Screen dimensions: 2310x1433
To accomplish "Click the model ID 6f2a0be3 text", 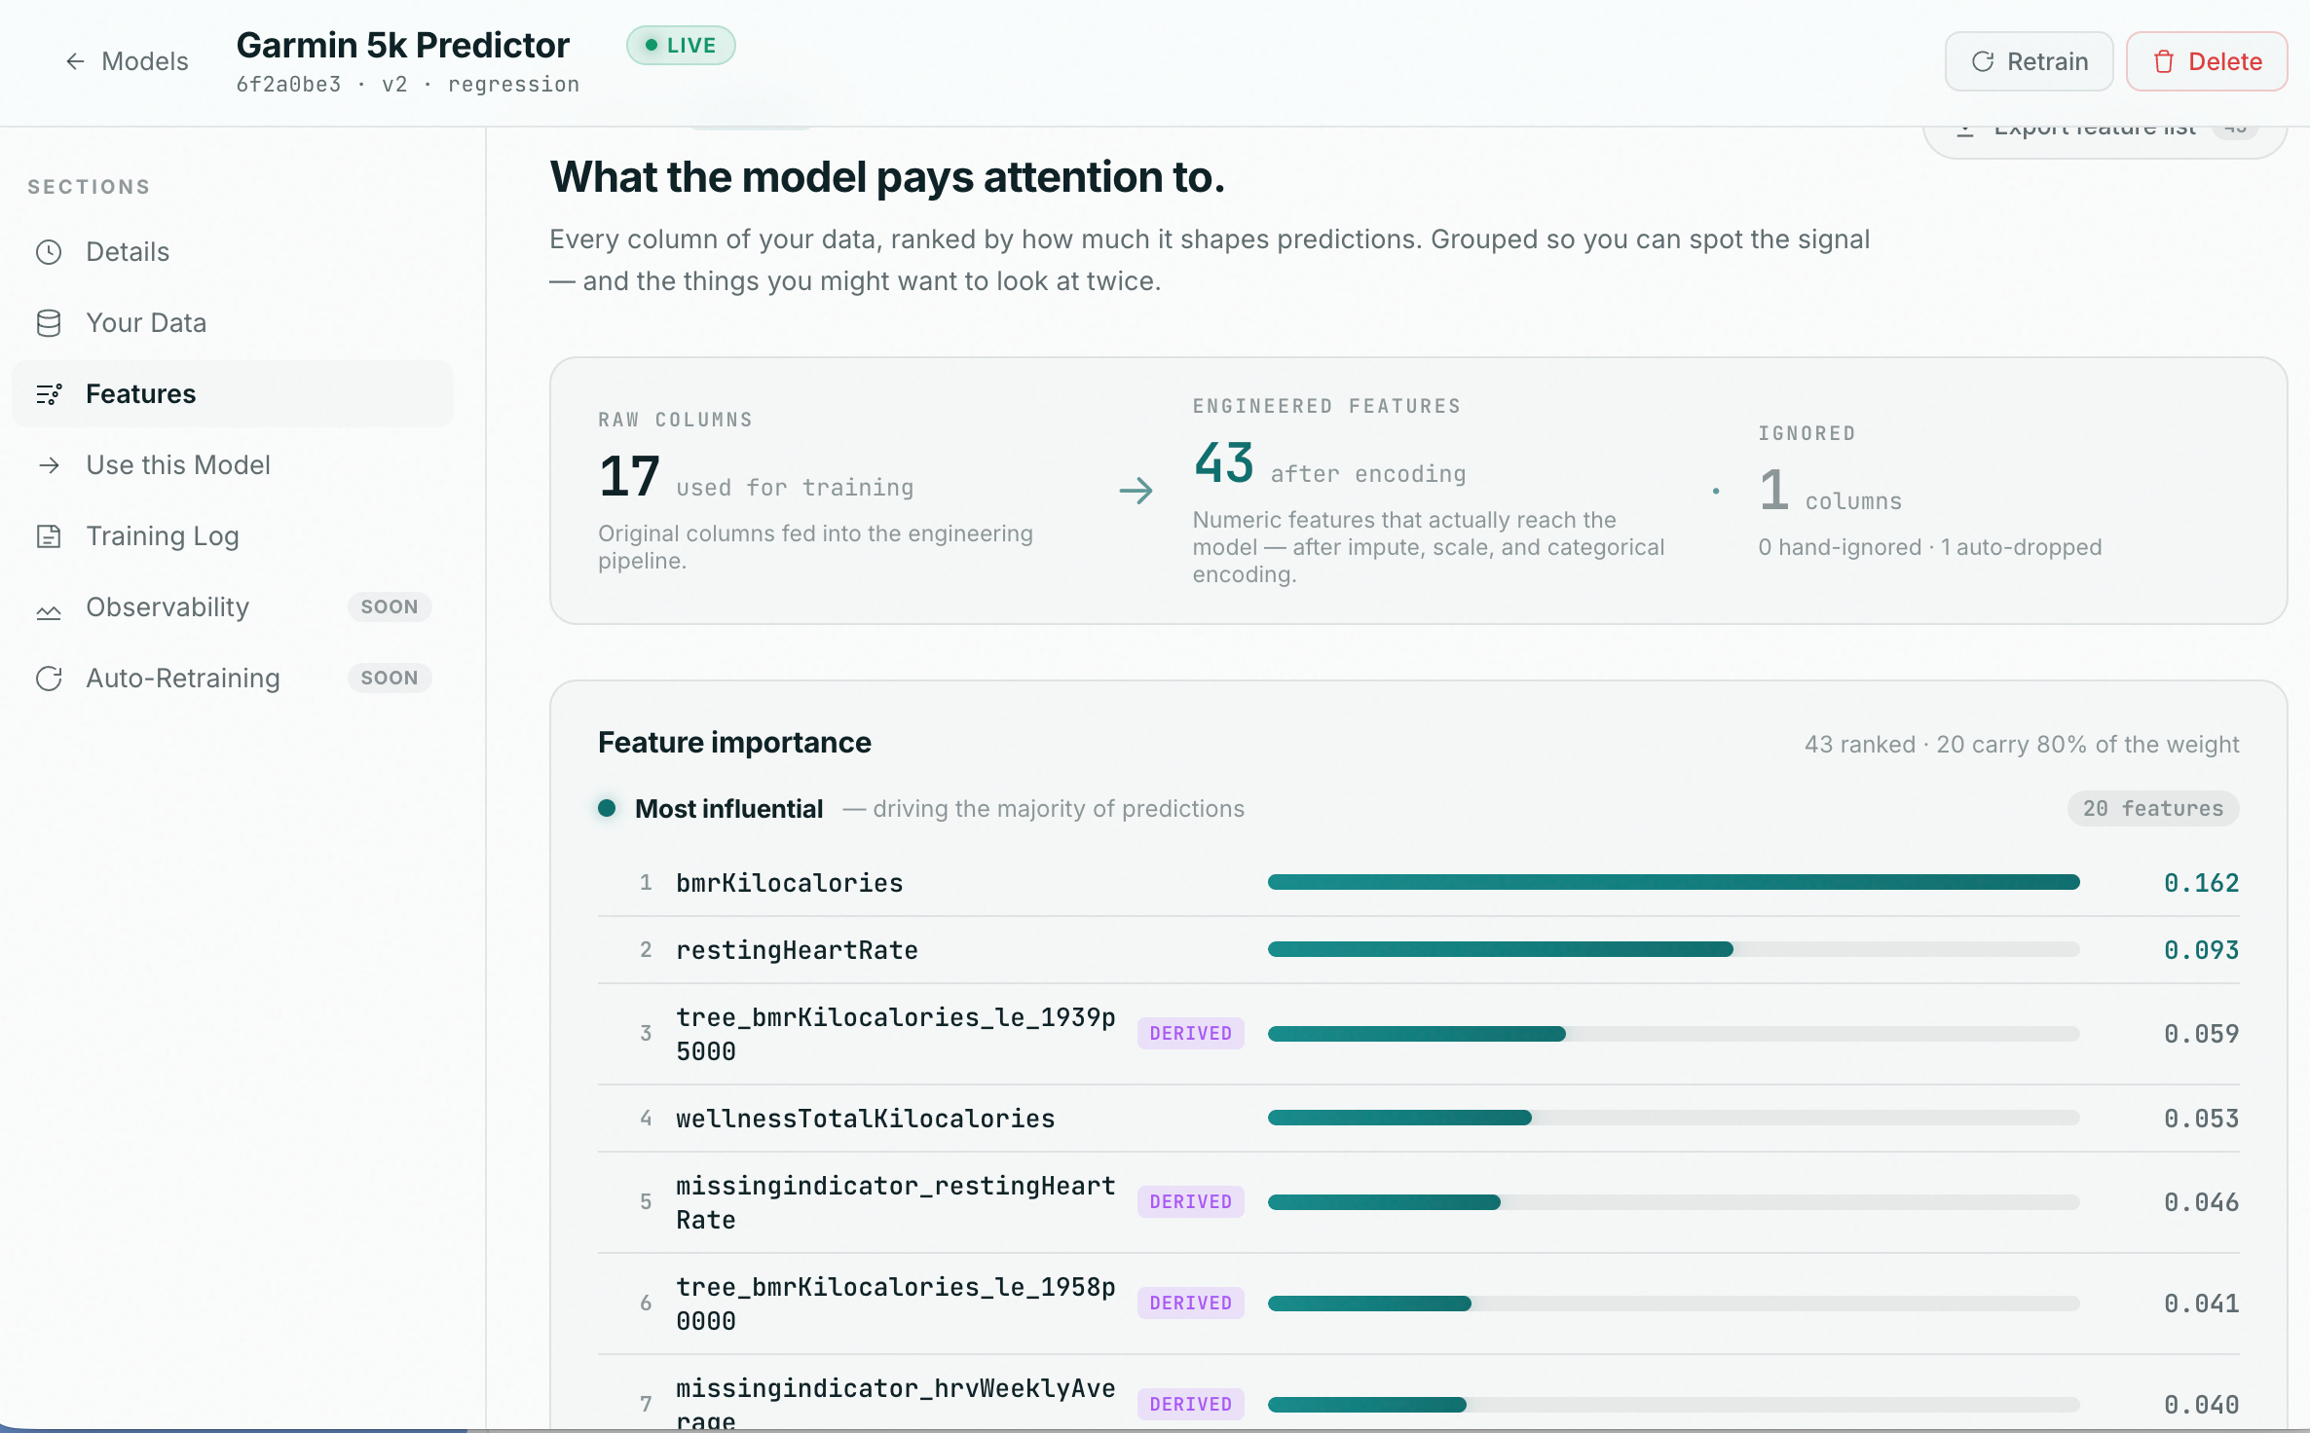I will click(288, 85).
